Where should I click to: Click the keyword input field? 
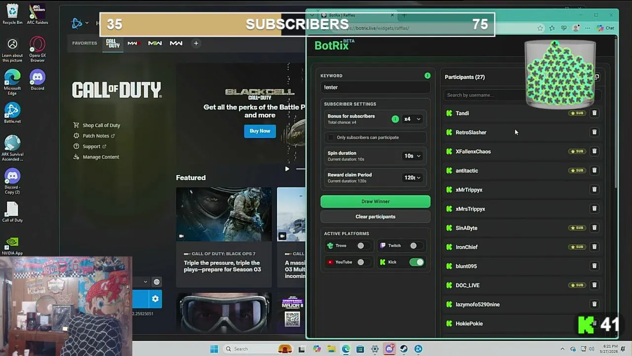(375, 88)
